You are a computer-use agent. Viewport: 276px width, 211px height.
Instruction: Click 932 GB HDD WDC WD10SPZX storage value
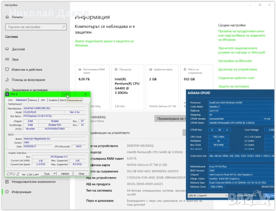tap(153, 171)
